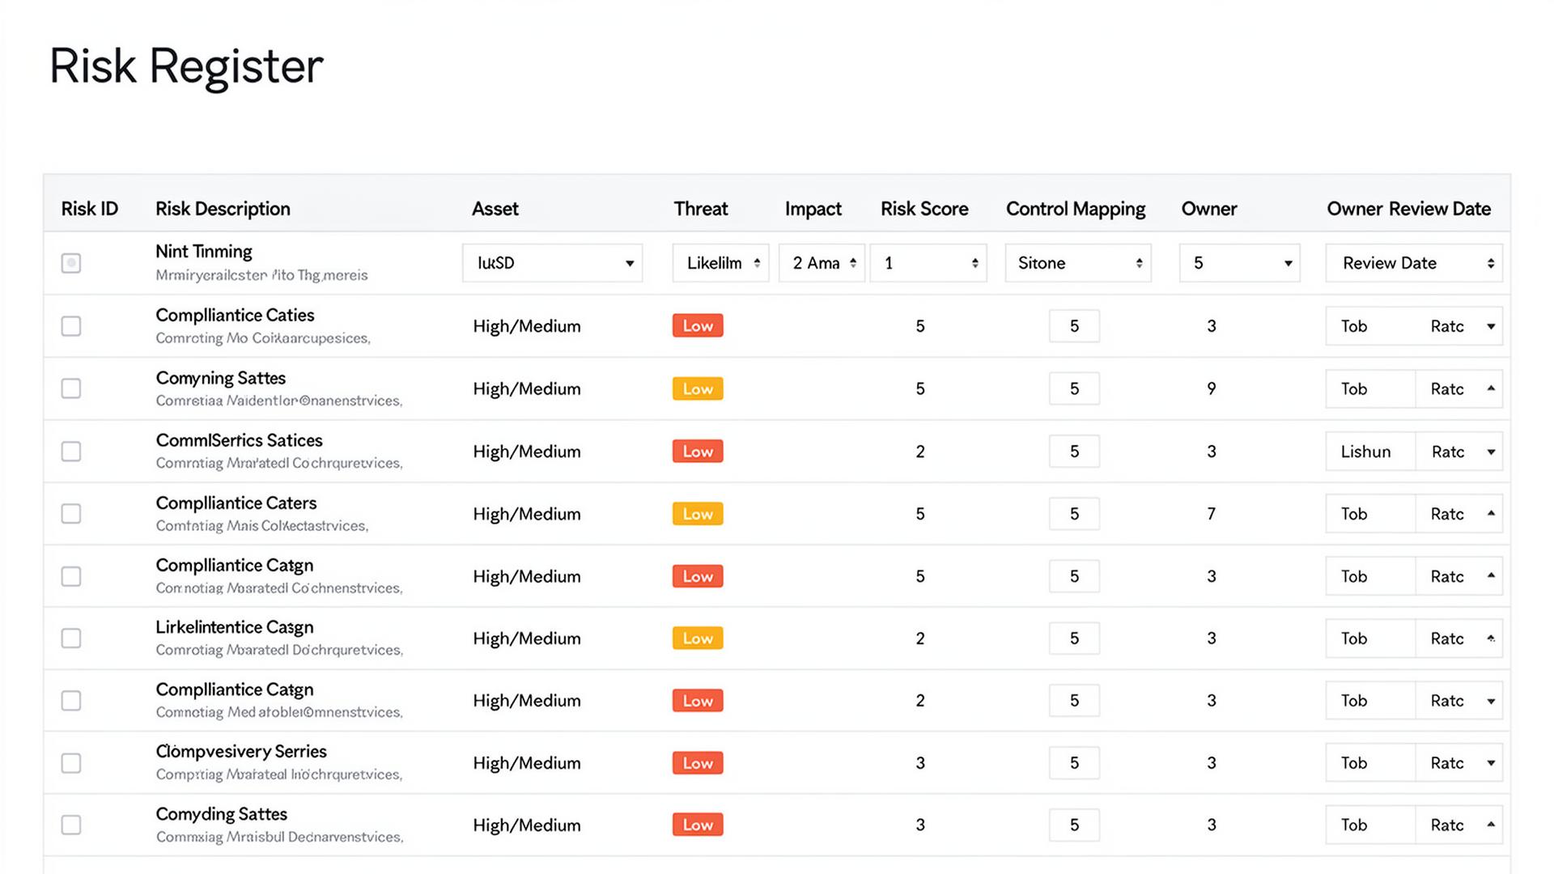The height and width of the screenshot is (874, 1554).
Task: Click the Complliantice Caties risk title
Action: (x=235, y=315)
